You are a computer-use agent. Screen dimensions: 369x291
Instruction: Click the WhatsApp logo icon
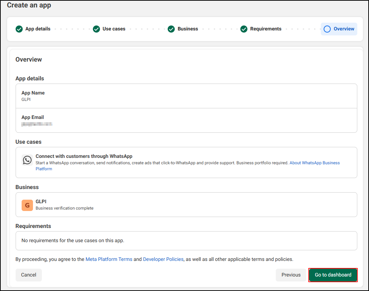[x=27, y=160]
